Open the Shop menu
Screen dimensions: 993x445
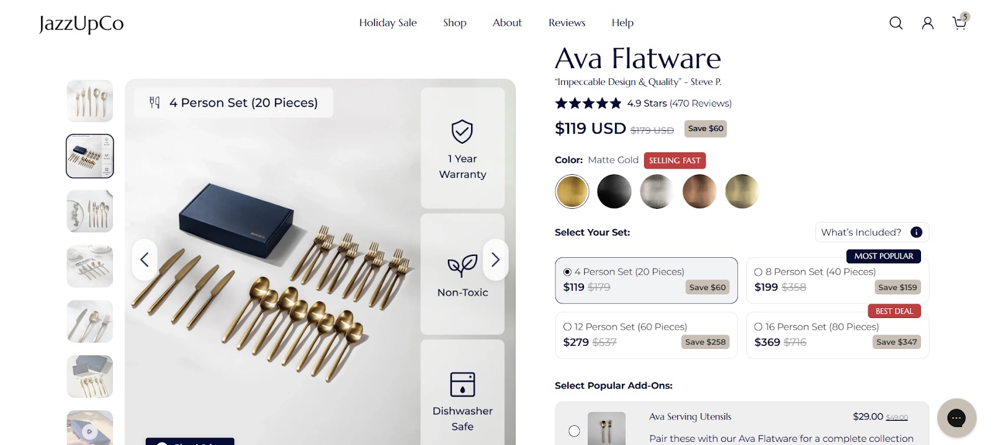click(455, 23)
